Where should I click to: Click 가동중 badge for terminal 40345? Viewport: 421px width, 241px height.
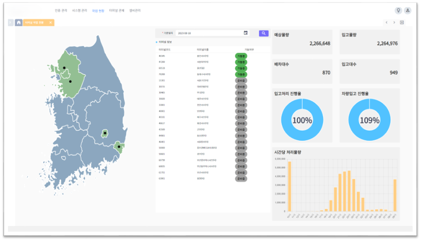tap(241, 56)
